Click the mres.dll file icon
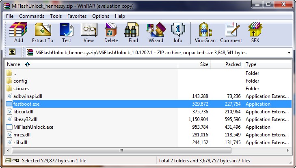The height and width of the screenshot is (168, 296). pyautogui.click(x=9, y=135)
